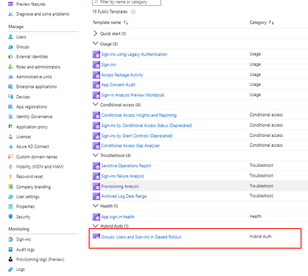The width and height of the screenshot is (308, 276).
Task: Click the Licenses icon in sidebar
Action: (11, 137)
